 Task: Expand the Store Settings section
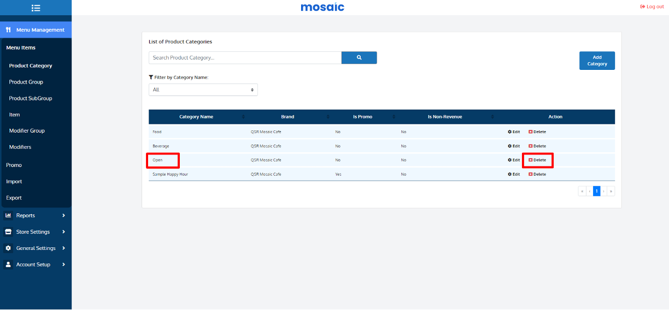36,232
